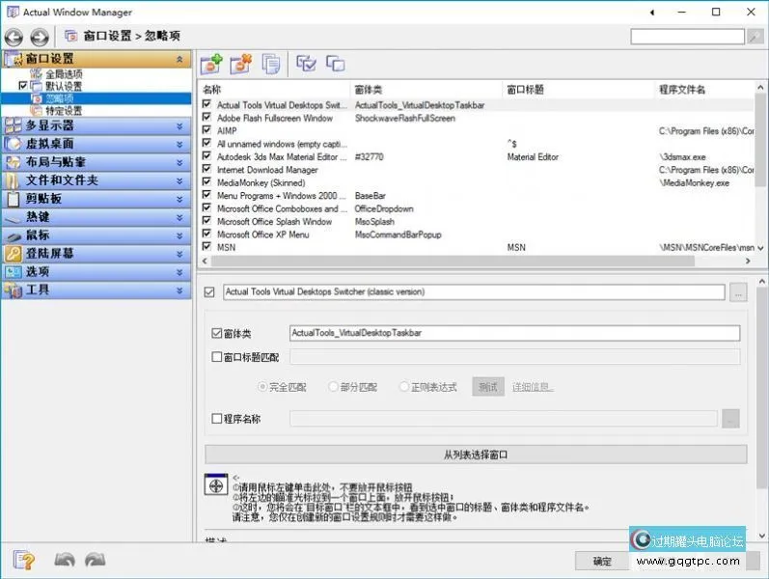The height and width of the screenshot is (579, 769).
Task: Select the 部分匹配 radio button
Action: (x=334, y=387)
